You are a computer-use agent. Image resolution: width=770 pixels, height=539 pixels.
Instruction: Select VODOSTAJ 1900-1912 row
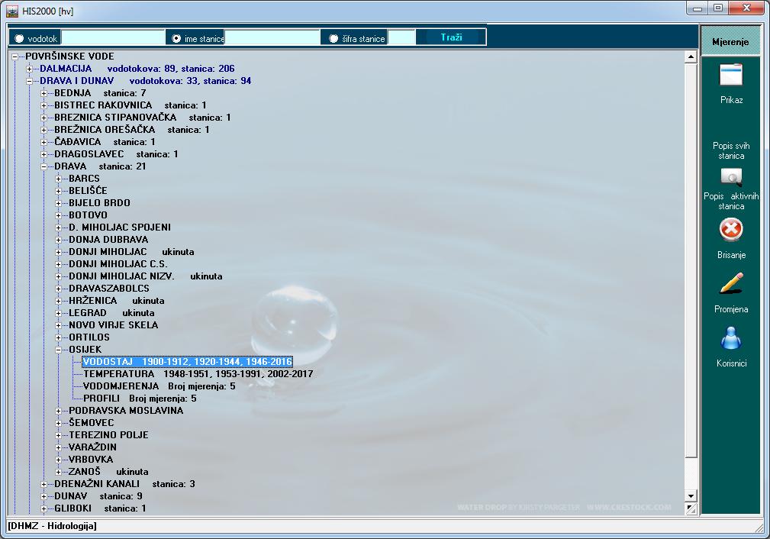[x=188, y=362]
